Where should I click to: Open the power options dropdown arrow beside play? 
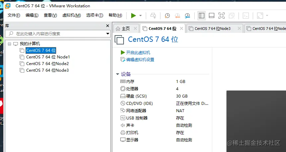[x=141, y=16]
